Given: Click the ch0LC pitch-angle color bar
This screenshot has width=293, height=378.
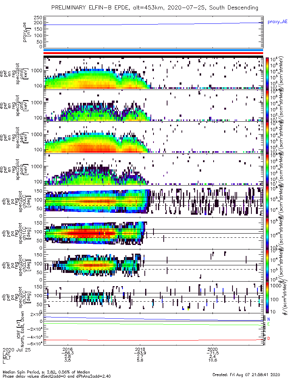Looking at the screenshot, I should pos(267,201).
